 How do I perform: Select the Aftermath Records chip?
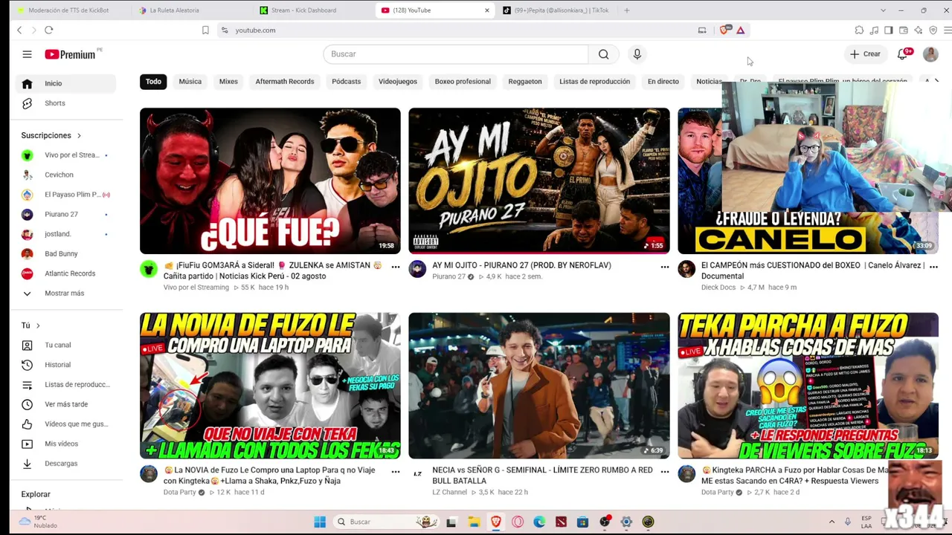pyautogui.click(x=285, y=82)
